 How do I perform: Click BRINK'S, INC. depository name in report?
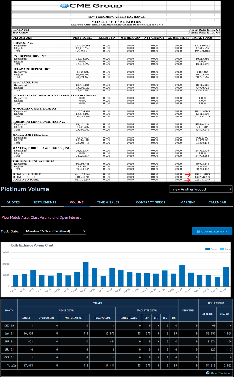tap(23, 43)
